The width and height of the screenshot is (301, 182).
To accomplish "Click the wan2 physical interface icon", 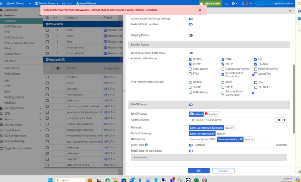I will tap(105, 36).
